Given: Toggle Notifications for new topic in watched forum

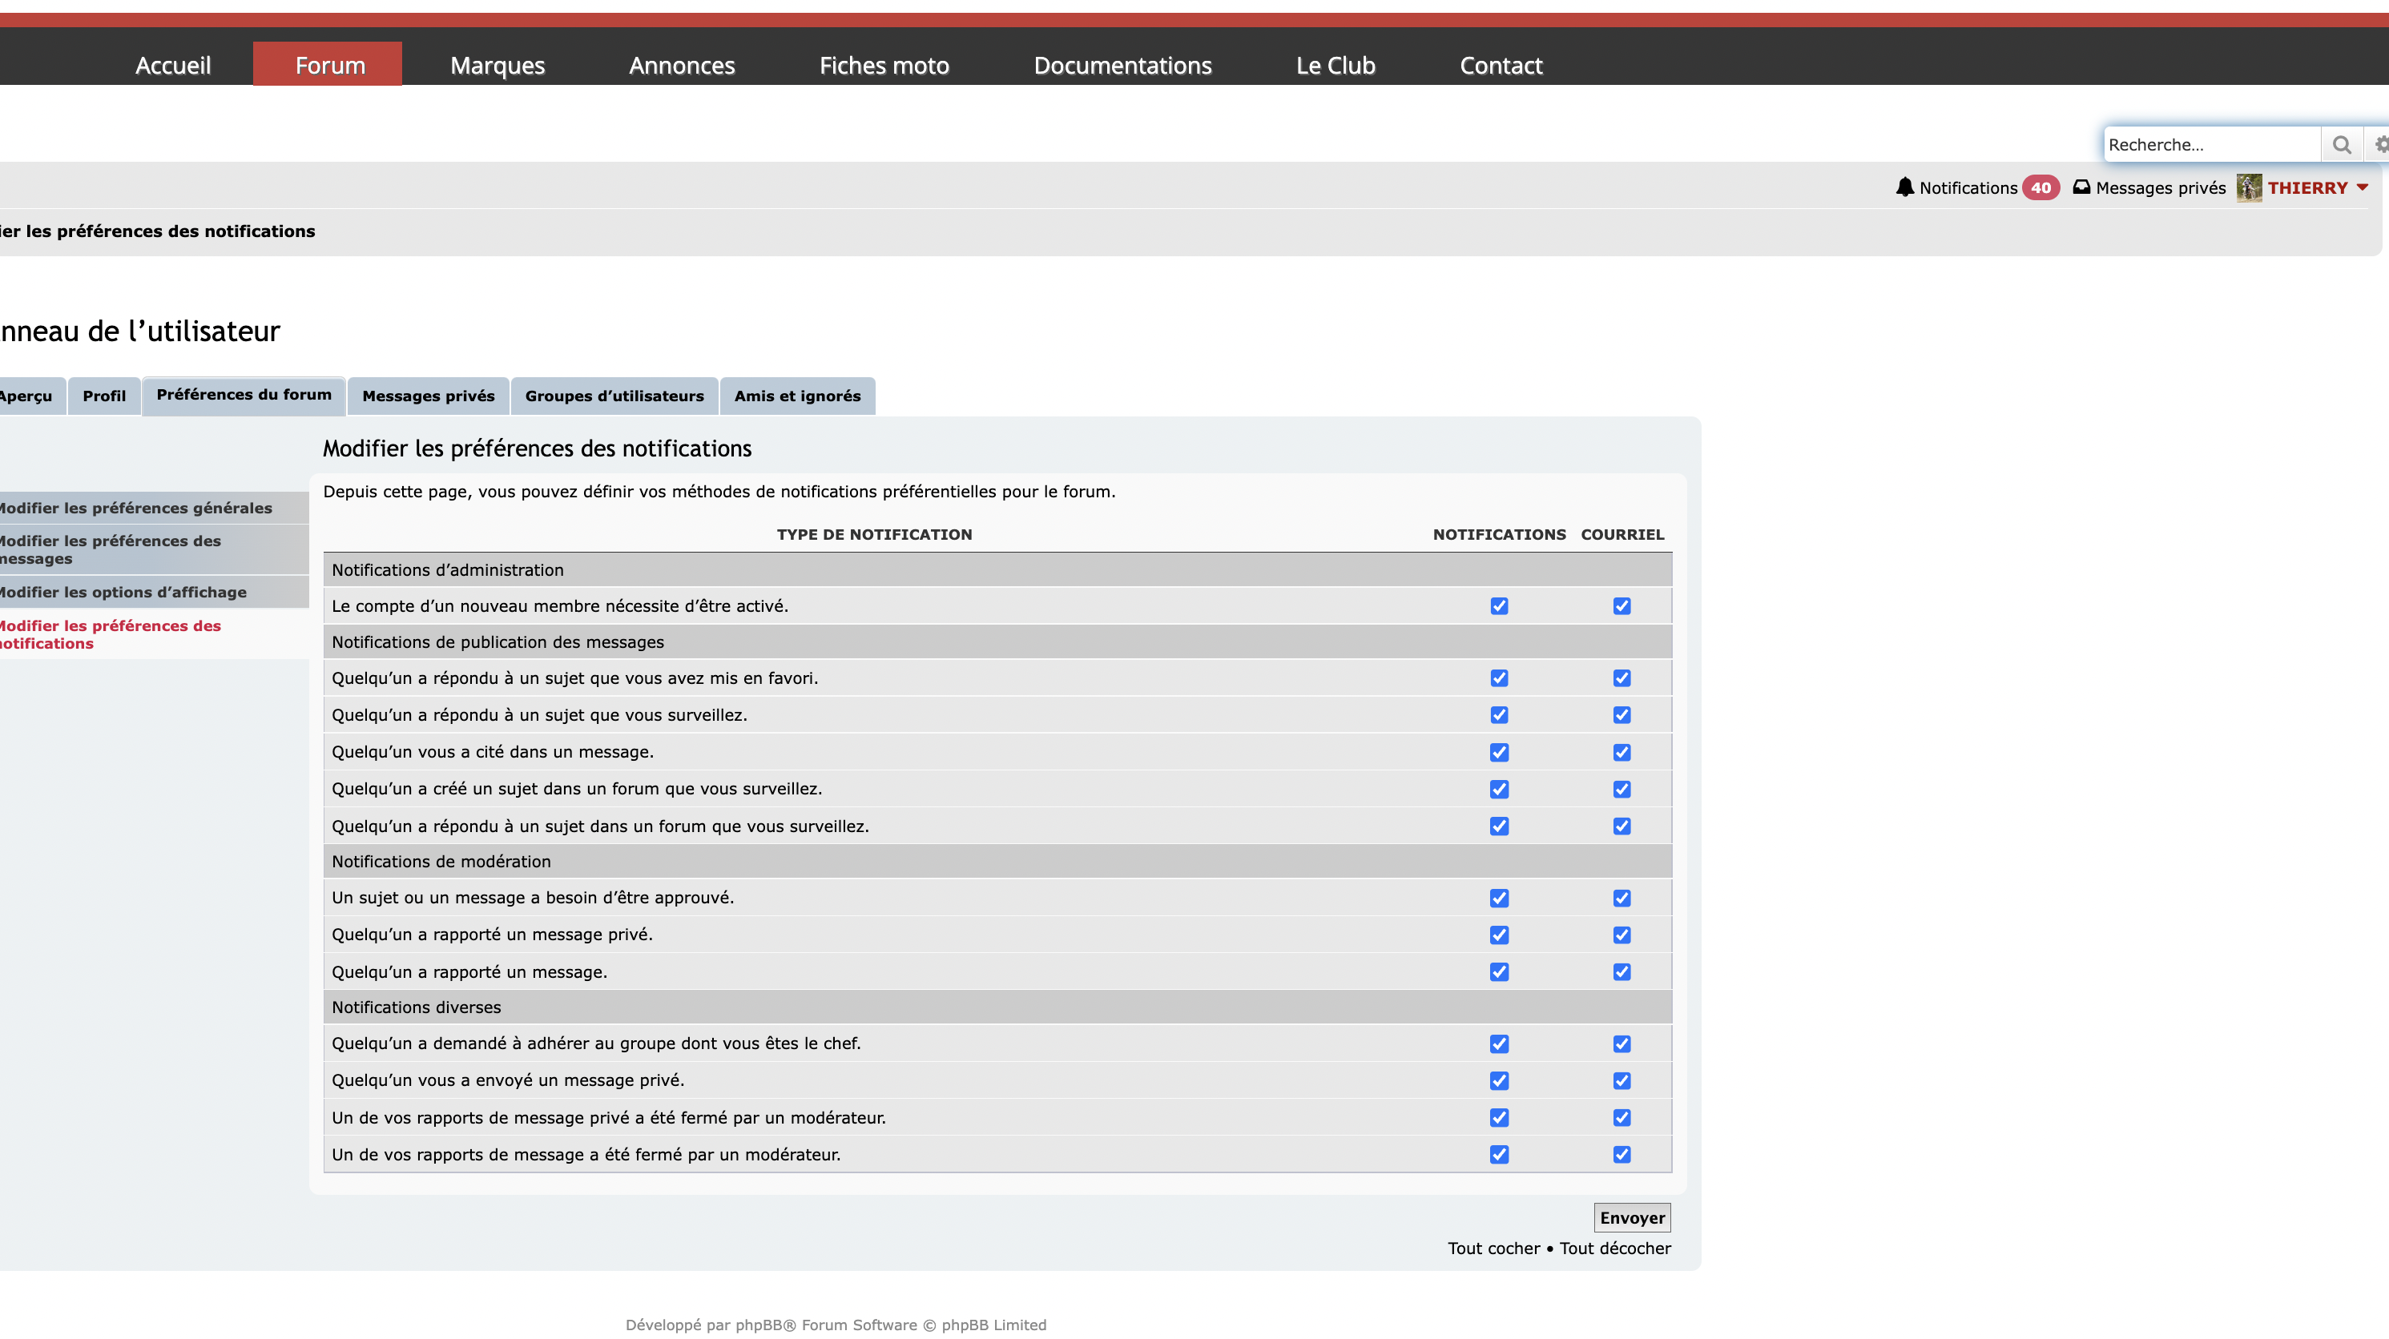Looking at the screenshot, I should click(x=1499, y=789).
